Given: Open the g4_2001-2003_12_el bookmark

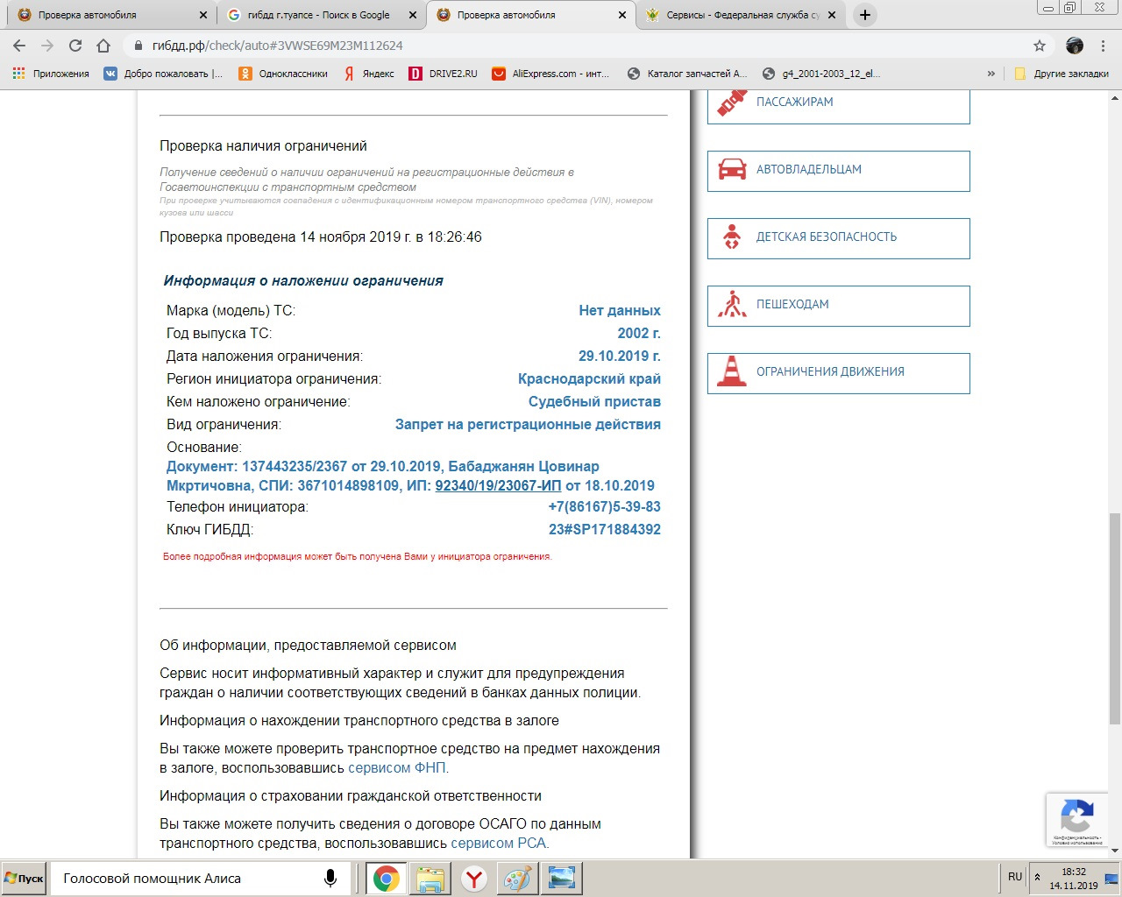Looking at the screenshot, I should pos(821,74).
